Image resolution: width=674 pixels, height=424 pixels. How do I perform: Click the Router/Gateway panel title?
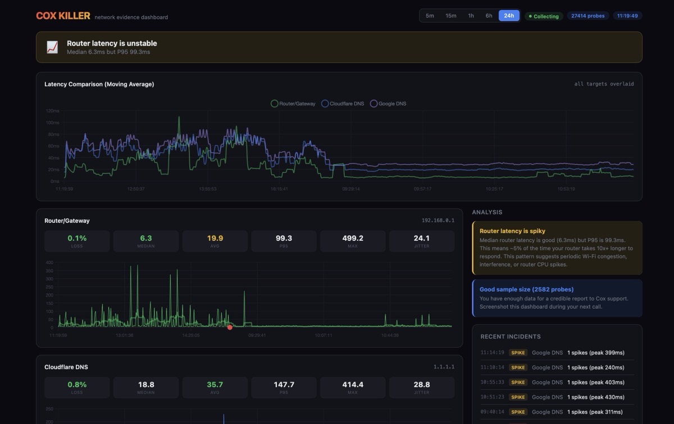click(67, 221)
